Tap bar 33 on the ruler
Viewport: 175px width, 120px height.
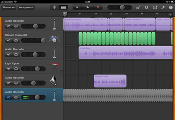[x=127, y=14]
